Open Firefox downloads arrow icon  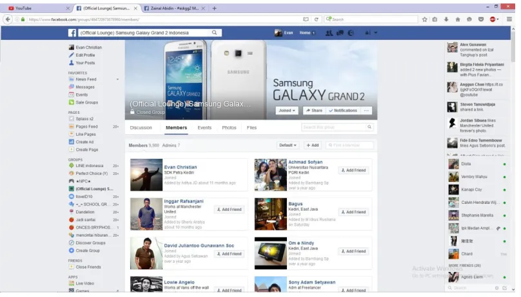point(446,19)
